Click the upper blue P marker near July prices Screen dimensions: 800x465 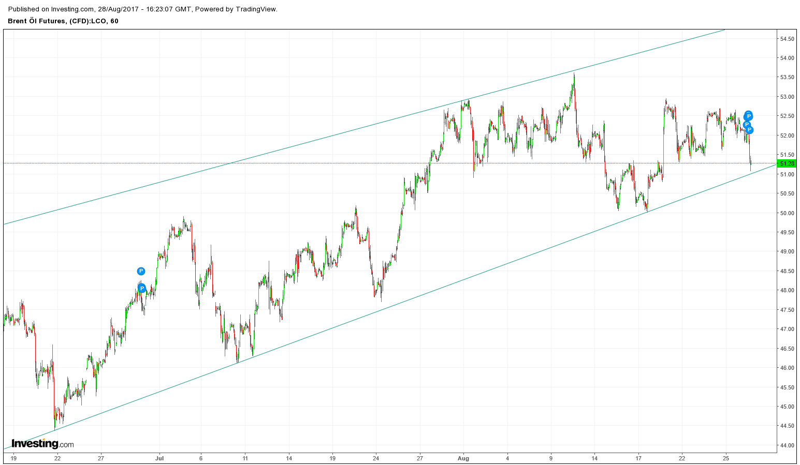pyautogui.click(x=141, y=271)
